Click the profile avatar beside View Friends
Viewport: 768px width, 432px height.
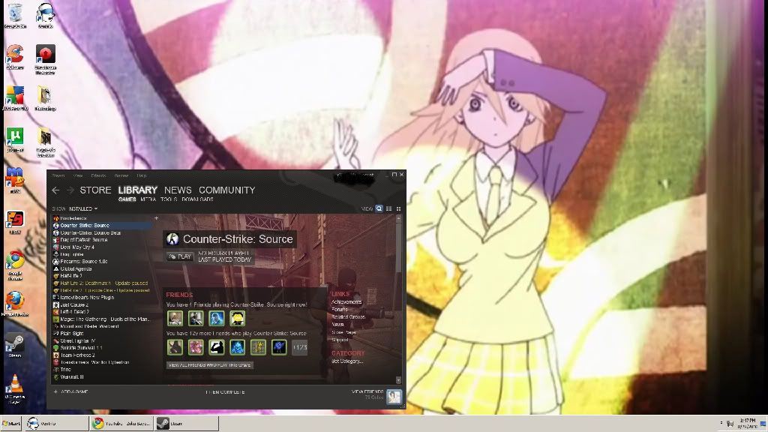pos(394,396)
